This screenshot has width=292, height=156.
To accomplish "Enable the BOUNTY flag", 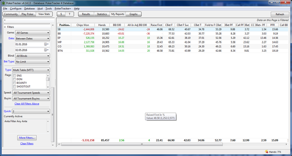I will tap(15, 83).
